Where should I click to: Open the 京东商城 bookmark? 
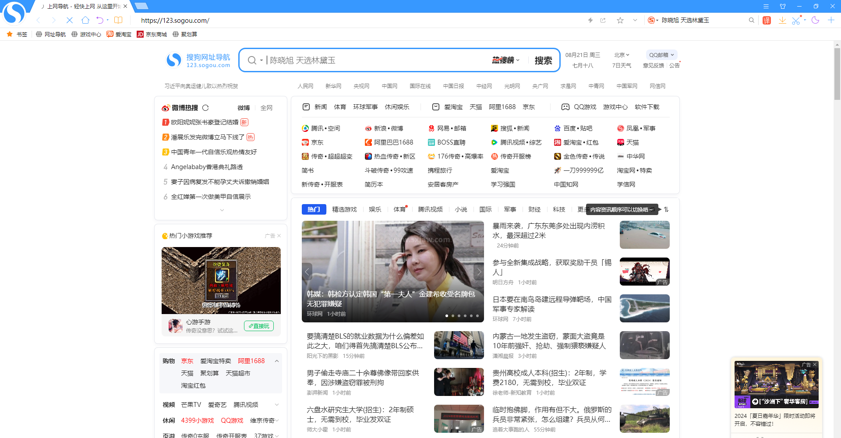[x=152, y=34]
